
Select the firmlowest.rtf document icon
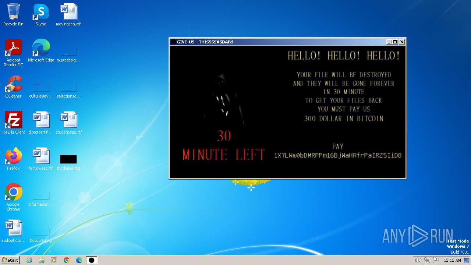[x=41, y=159]
